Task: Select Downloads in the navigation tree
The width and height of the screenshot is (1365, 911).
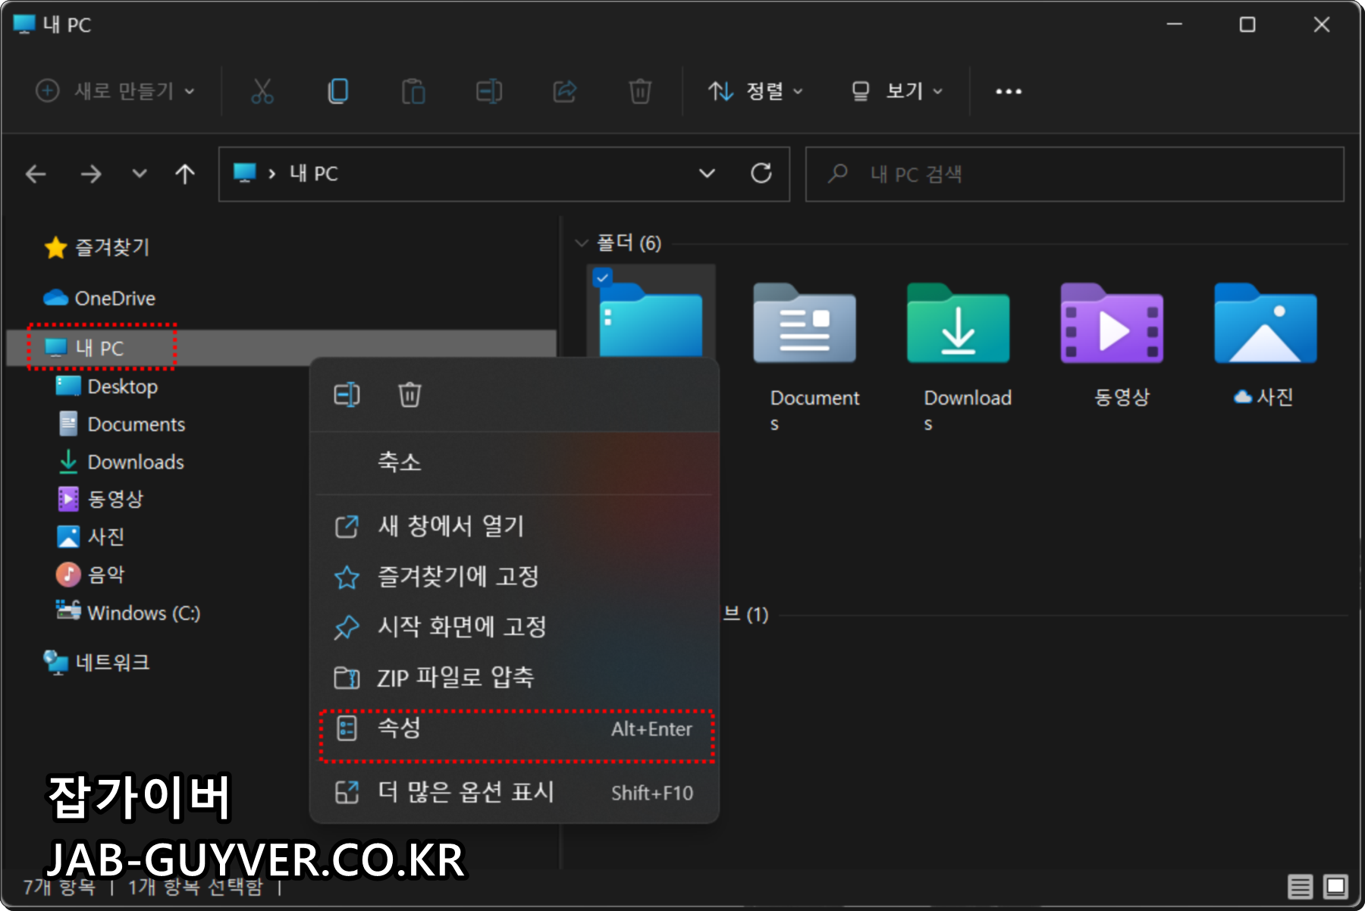Action: pyautogui.click(x=121, y=462)
